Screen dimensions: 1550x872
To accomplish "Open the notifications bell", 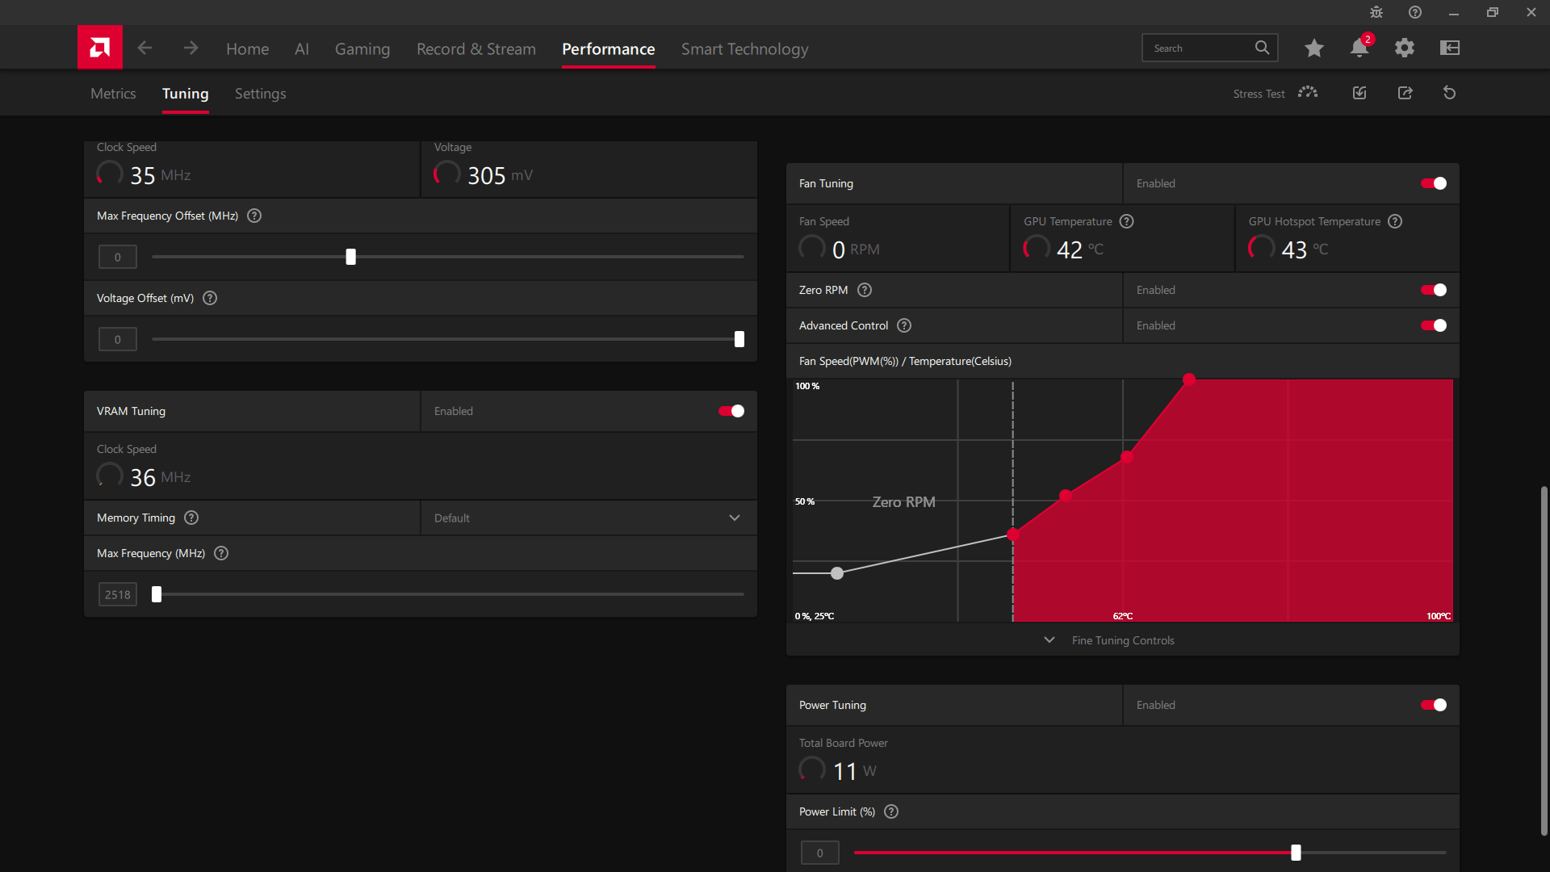I will click(x=1359, y=48).
